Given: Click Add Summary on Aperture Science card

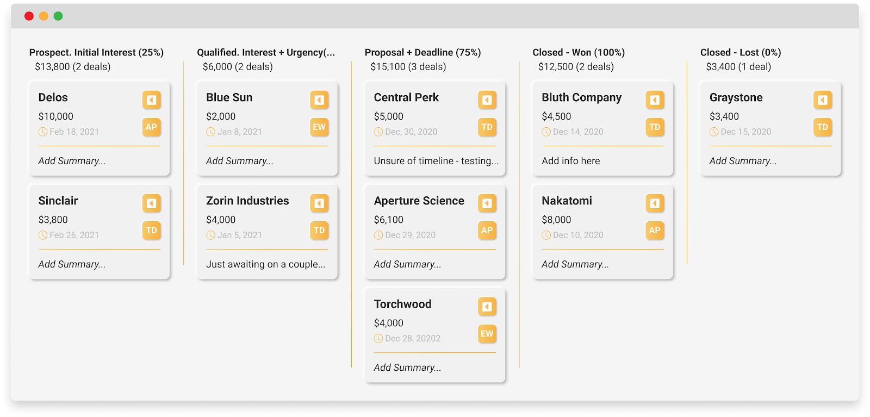Looking at the screenshot, I should click(x=408, y=264).
